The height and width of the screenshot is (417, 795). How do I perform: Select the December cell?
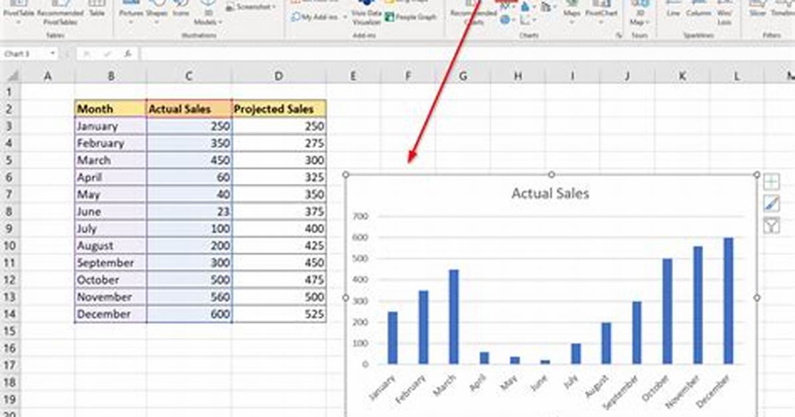[x=110, y=313]
